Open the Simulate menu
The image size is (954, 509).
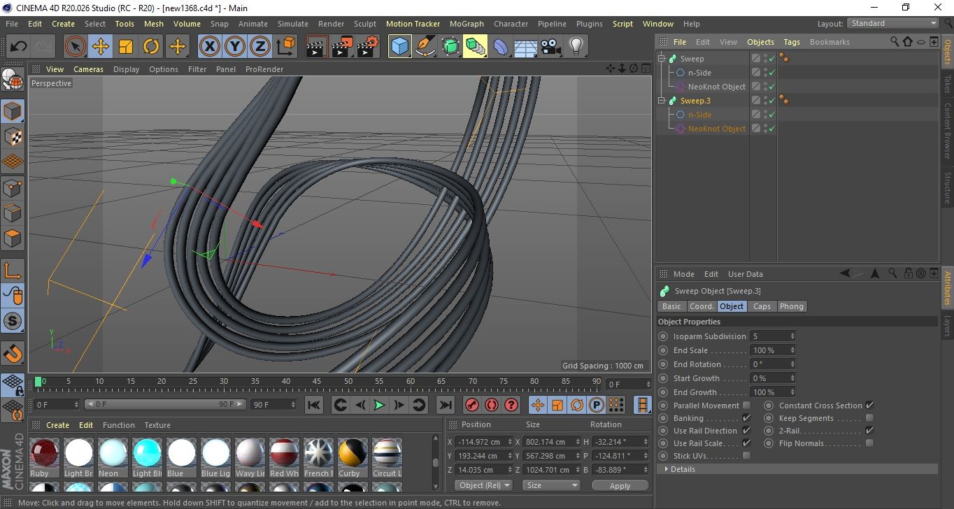pos(293,24)
